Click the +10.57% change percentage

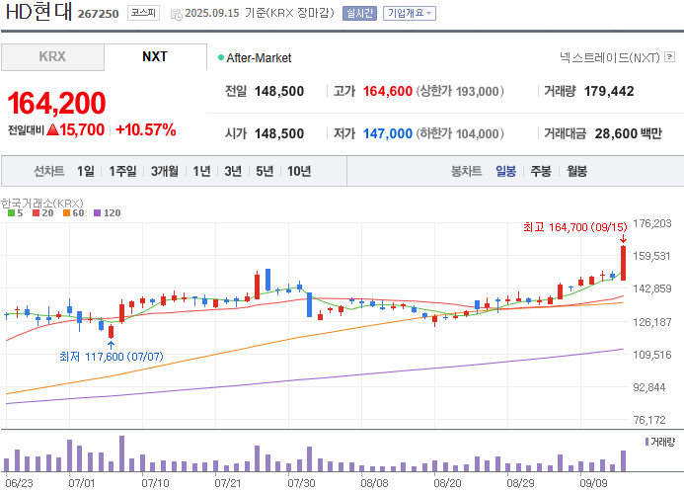click(x=146, y=129)
